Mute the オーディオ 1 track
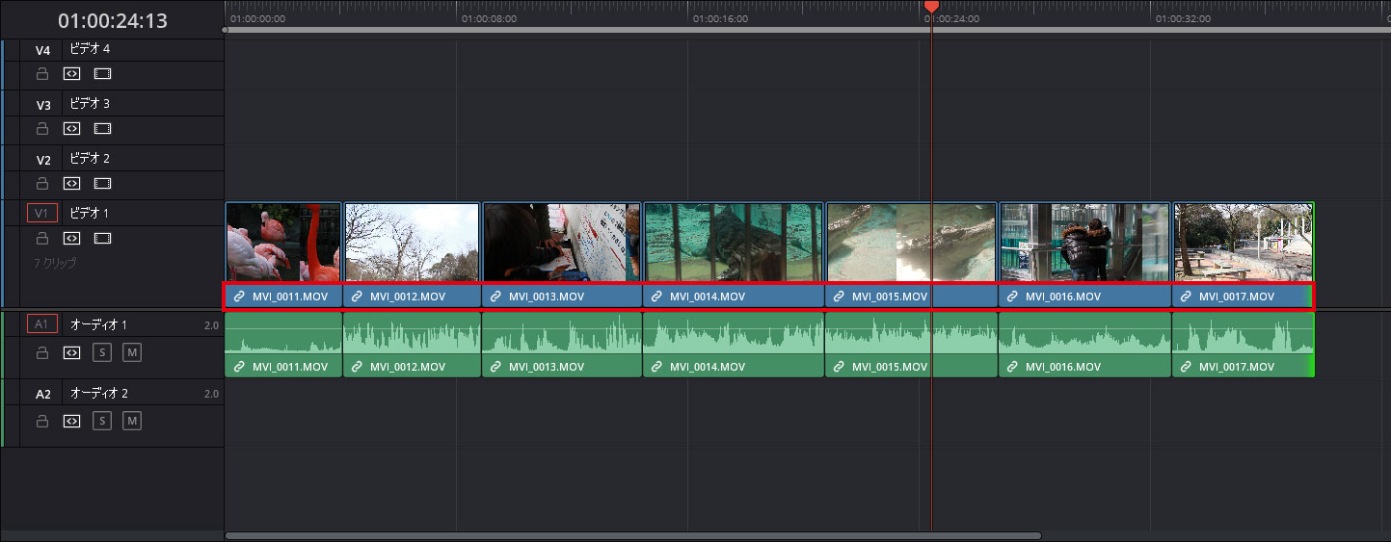1391x542 pixels. pyautogui.click(x=132, y=352)
